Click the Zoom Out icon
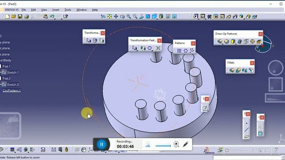 click(x=135, y=16)
